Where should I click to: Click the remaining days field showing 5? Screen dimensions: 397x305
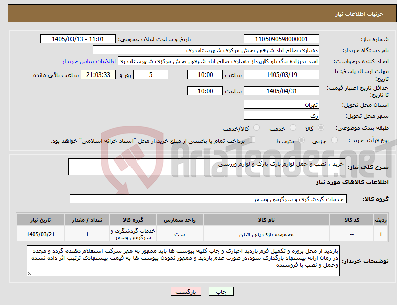[x=151, y=74]
